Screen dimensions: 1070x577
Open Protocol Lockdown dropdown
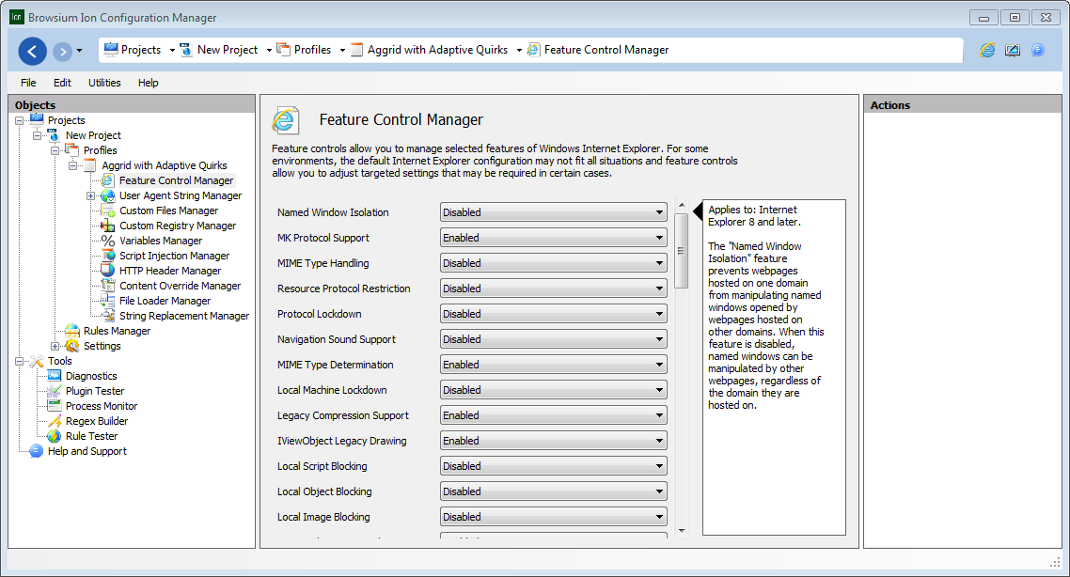(554, 314)
